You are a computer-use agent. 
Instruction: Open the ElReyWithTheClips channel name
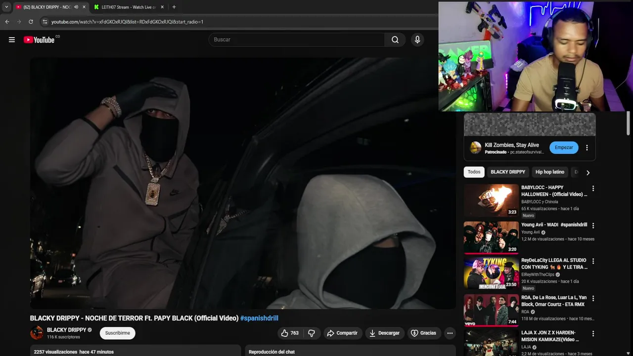point(538,274)
